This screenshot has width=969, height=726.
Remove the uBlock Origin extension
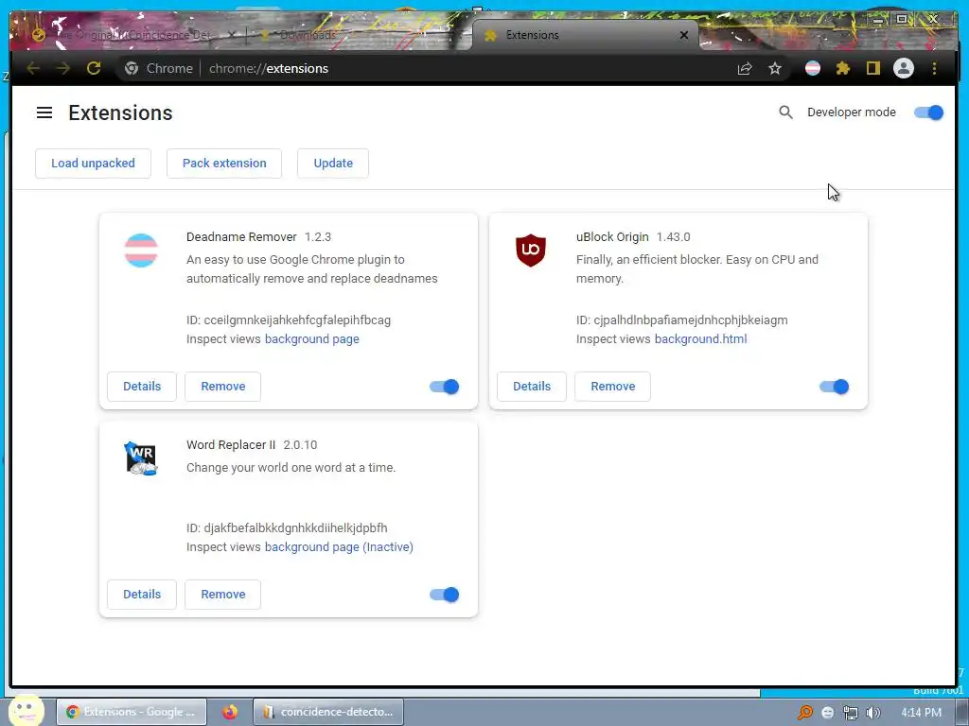[x=613, y=387]
